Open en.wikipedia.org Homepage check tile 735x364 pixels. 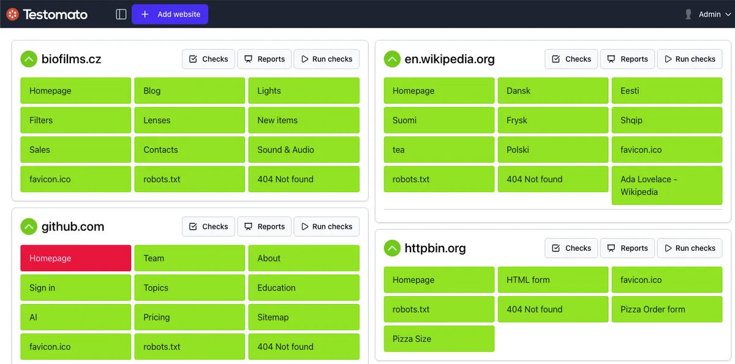click(439, 91)
